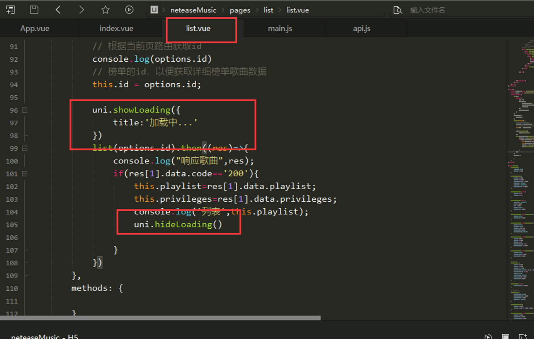Save the file with the floppy disk icon

[x=34, y=10]
